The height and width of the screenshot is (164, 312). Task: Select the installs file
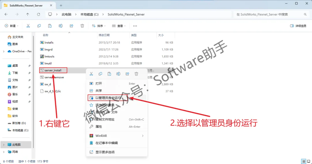(49, 42)
